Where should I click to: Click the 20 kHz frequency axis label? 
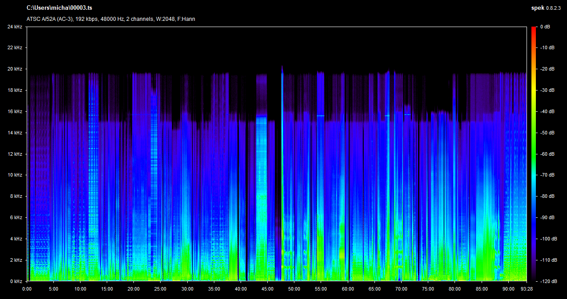pyautogui.click(x=15, y=69)
